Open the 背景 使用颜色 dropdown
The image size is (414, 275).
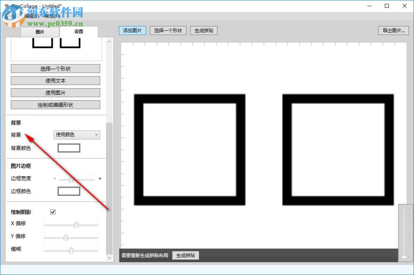[76, 135]
